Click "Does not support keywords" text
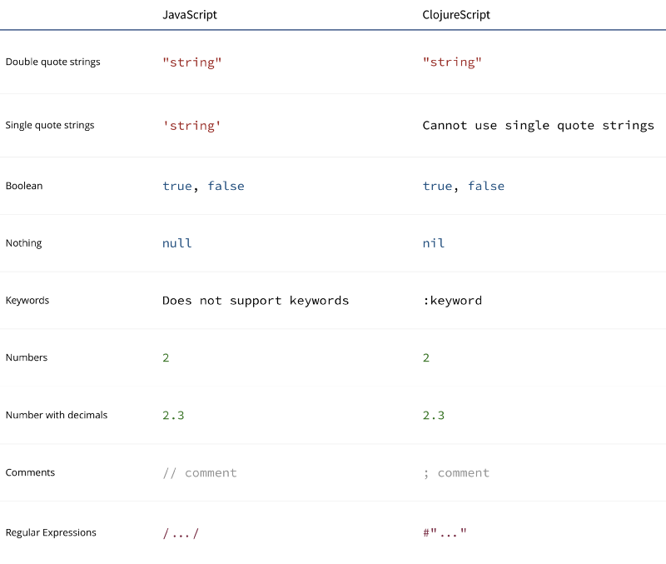The width and height of the screenshot is (666, 564). pyautogui.click(x=256, y=301)
